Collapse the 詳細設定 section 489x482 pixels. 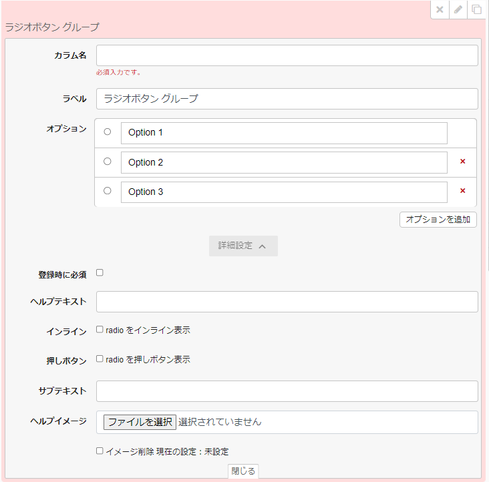(x=243, y=246)
